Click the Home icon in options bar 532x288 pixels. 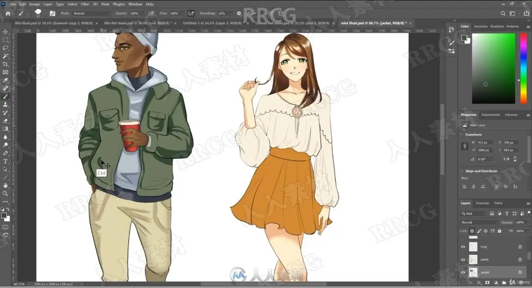8,13
